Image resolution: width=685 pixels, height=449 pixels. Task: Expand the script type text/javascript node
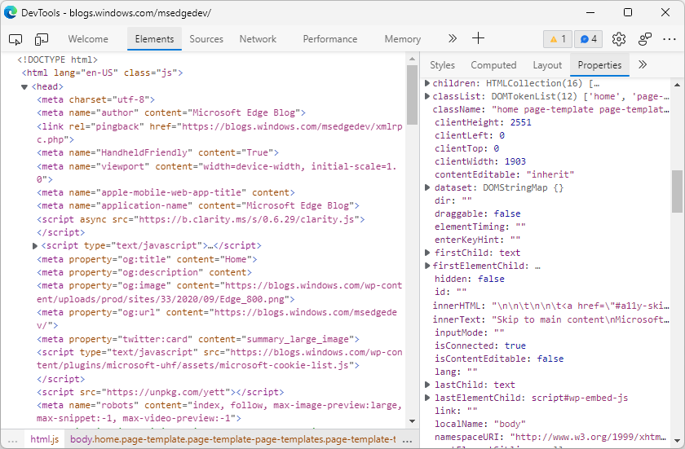click(x=35, y=246)
